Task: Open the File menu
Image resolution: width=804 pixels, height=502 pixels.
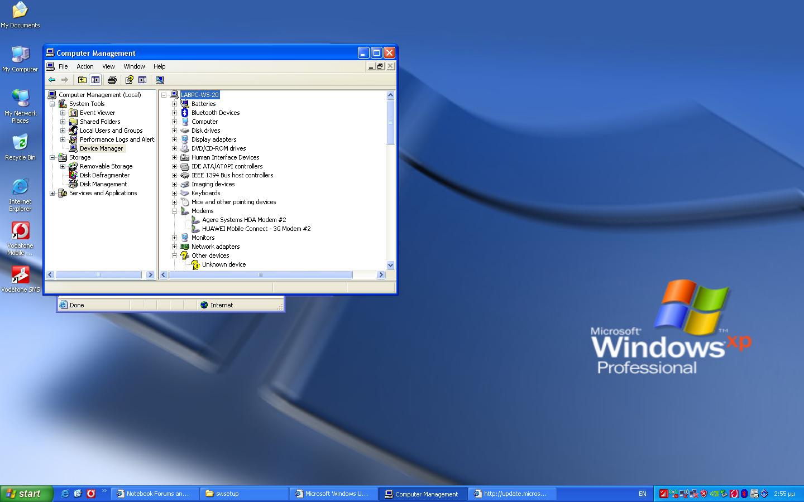Action: [x=63, y=66]
